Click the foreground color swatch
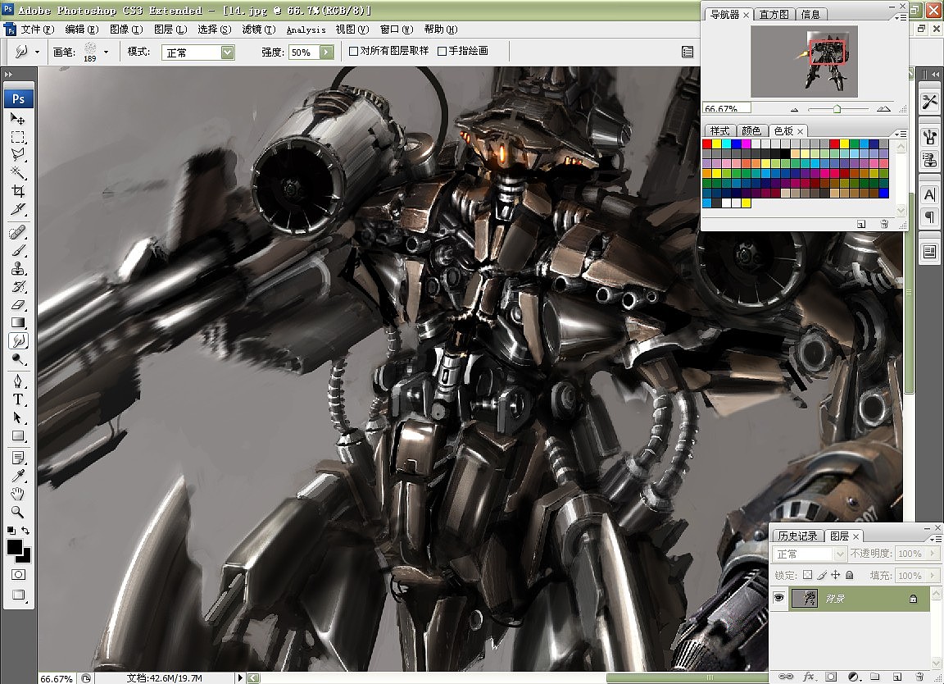Image resolution: width=944 pixels, height=684 pixels. pos(15,546)
